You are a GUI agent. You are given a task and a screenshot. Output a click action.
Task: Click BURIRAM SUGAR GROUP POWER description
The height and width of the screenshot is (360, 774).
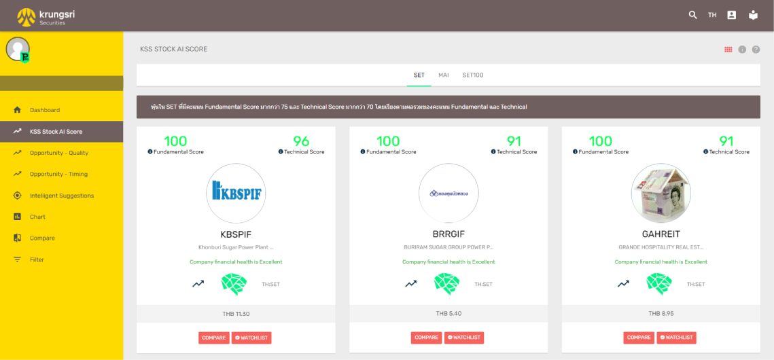448,247
